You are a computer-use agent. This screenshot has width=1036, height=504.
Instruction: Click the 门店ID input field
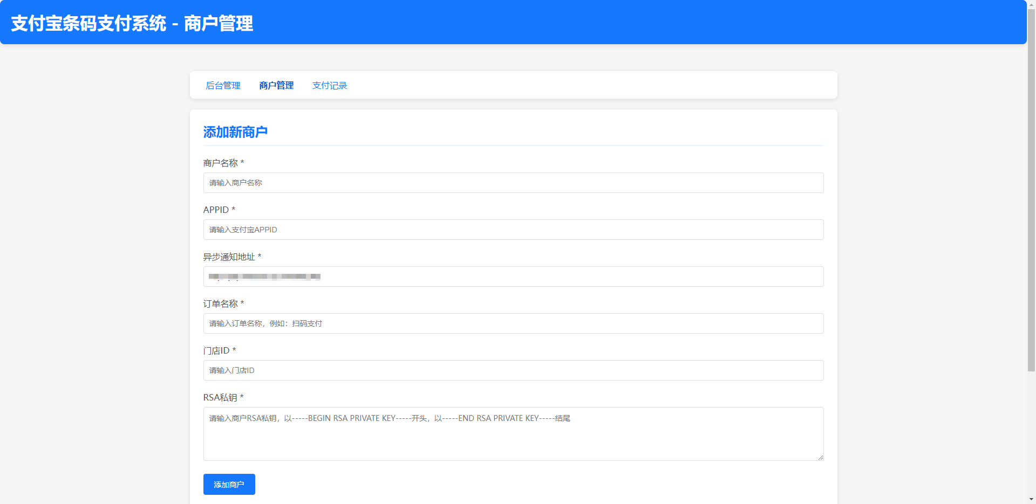click(x=513, y=370)
